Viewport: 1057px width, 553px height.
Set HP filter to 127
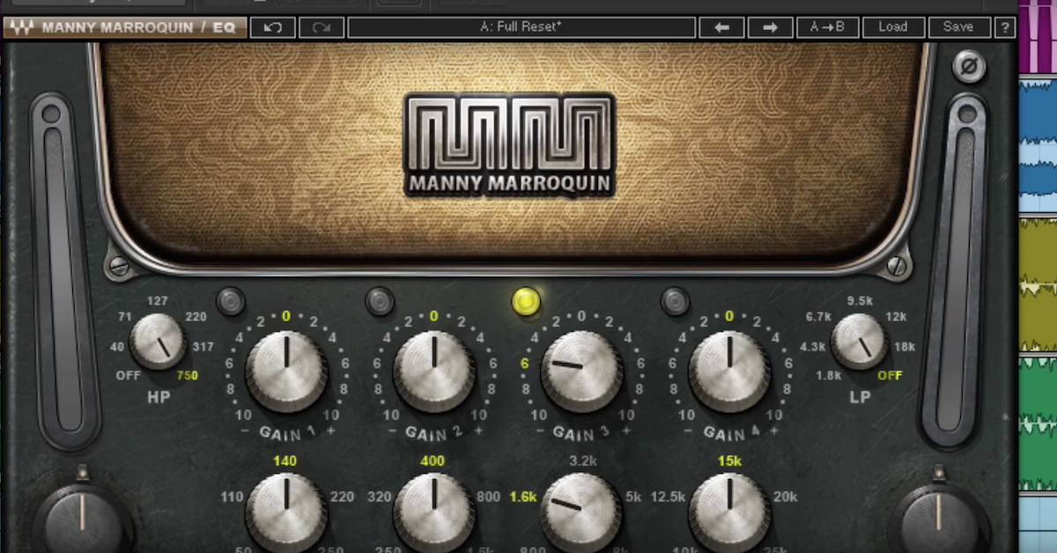coord(156,299)
